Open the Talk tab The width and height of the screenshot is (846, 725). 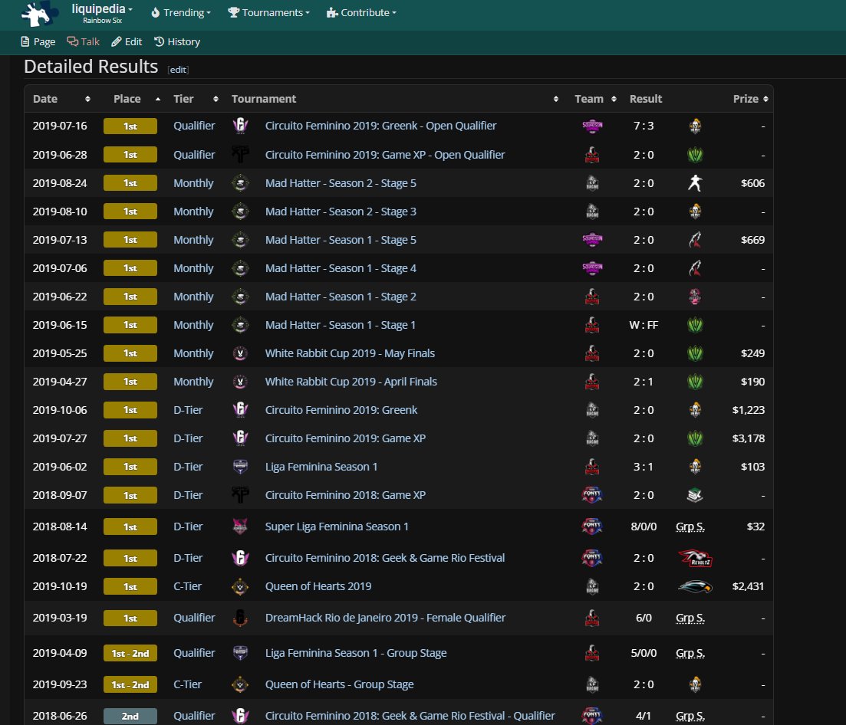coord(83,41)
